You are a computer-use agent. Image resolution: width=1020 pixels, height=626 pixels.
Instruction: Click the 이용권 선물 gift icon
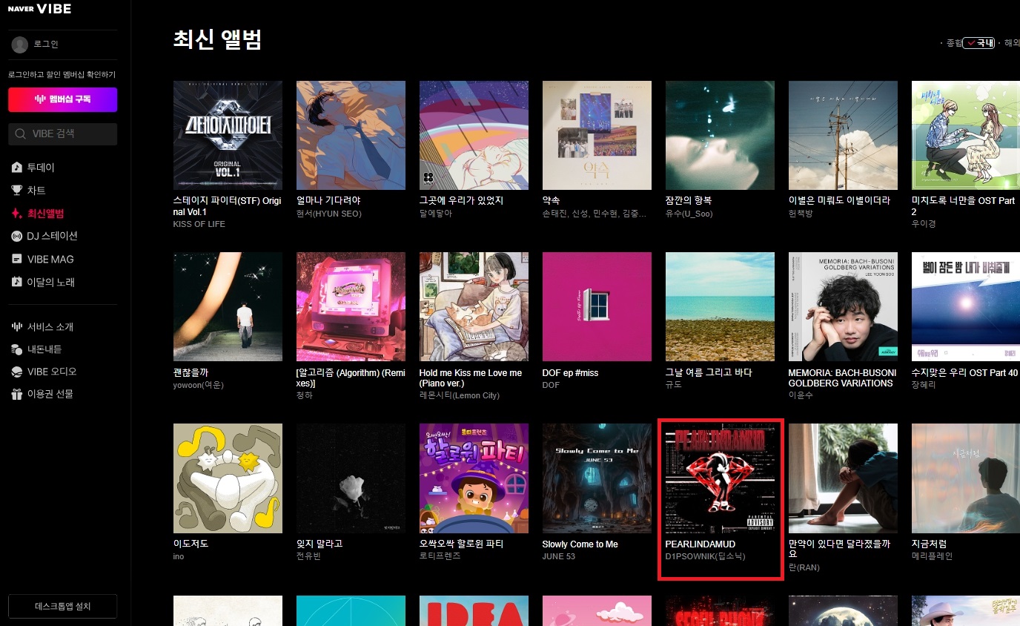click(x=17, y=394)
